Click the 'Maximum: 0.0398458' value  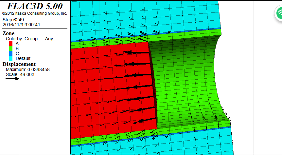(28, 69)
